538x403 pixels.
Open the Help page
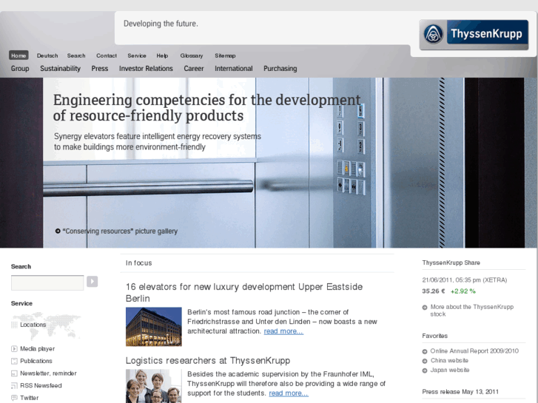[x=162, y=55]
